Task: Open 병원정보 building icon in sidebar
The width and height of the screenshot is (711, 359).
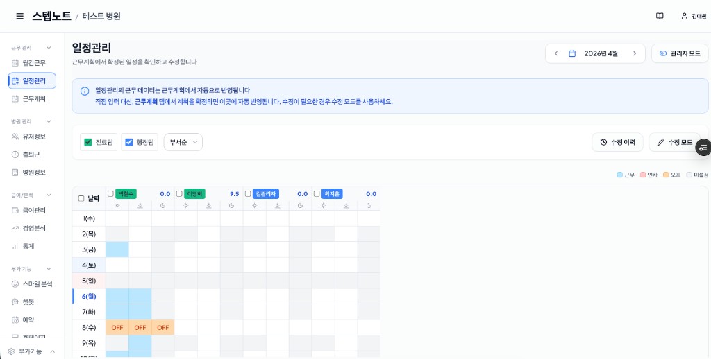Action: 15,173
